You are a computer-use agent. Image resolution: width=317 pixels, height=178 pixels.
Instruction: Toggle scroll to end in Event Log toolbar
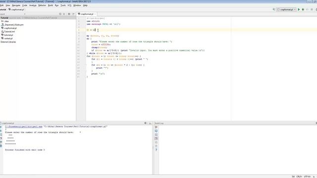[156, 138]
